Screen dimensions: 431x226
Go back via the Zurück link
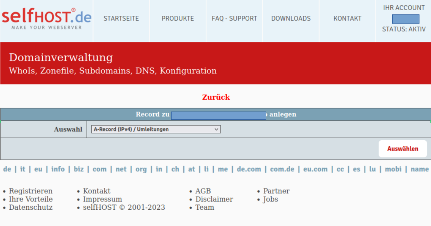tap(216, 97)
